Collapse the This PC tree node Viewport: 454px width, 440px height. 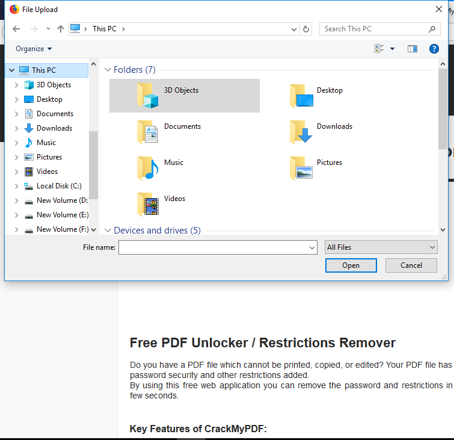pos(12,70)
